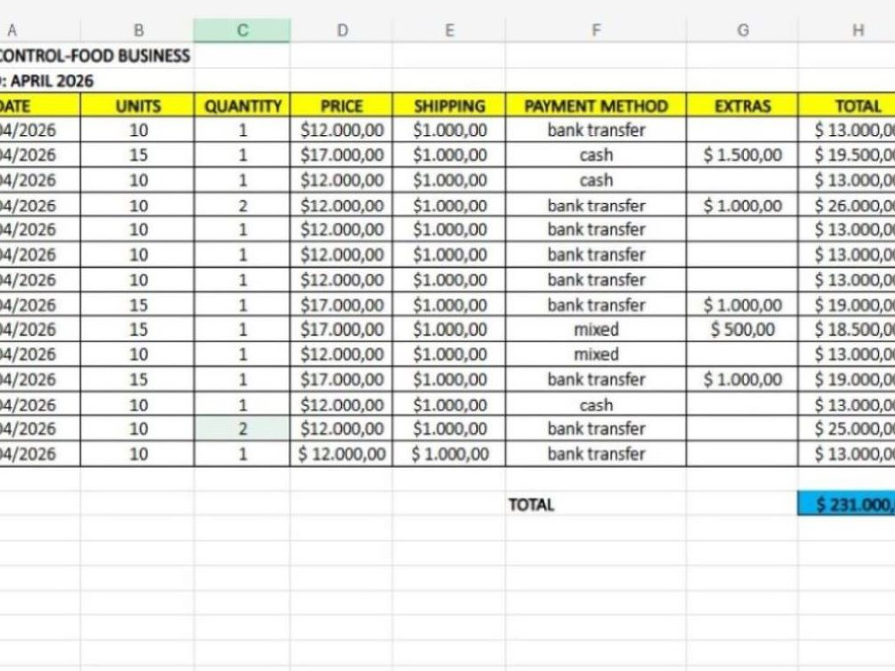Image resolution: width=895 pixels, height=671 pixels.
Task: Click quantity 2 in the $ 26.000,00 row
Action: click(x=242, y=205)
